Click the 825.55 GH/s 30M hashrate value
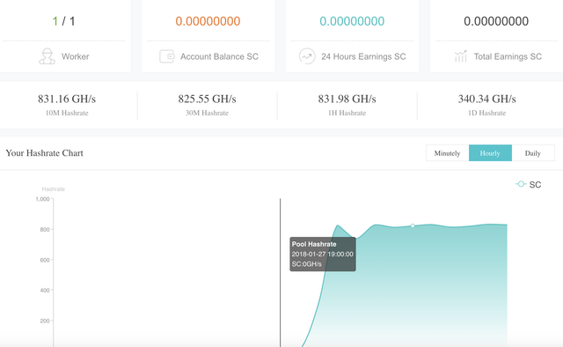The image size is (563, 347). pos(208,99)
